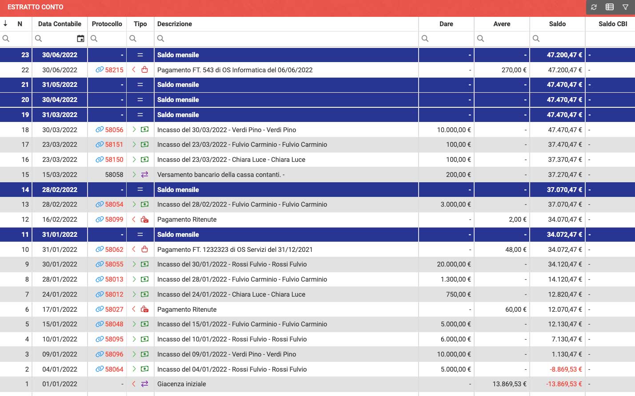Sort by Dare column header
Screen dimensions: 635x396
[446, 24]
